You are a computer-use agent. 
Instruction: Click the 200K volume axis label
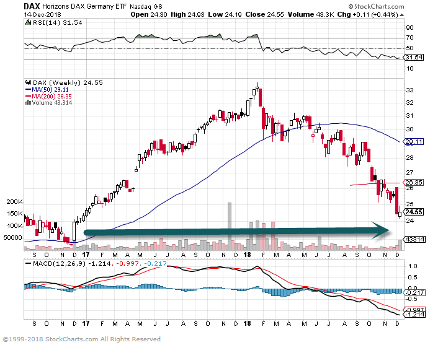tap(15, 202)
